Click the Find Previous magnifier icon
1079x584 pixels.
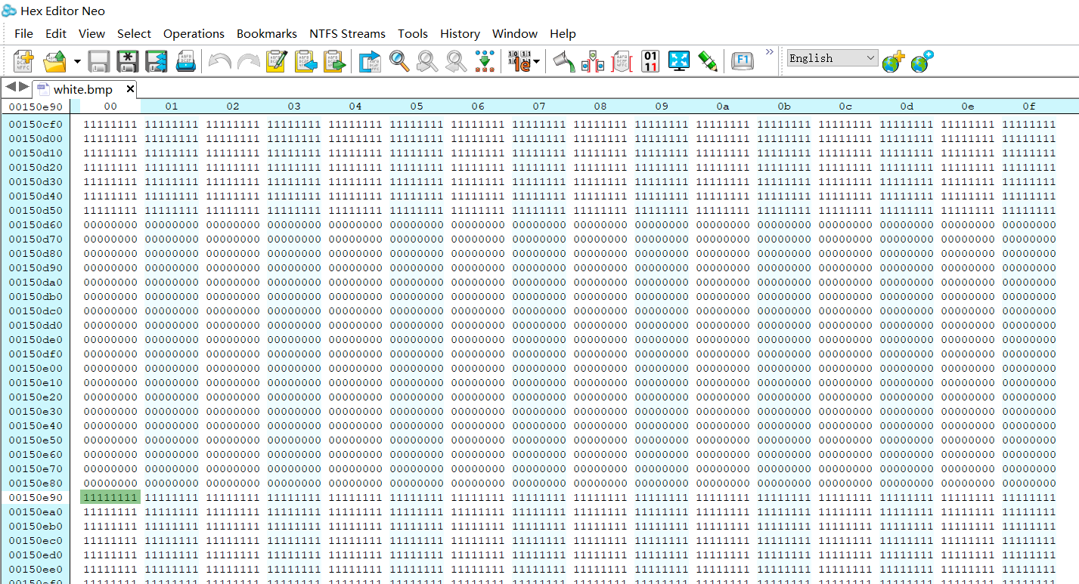456,60
